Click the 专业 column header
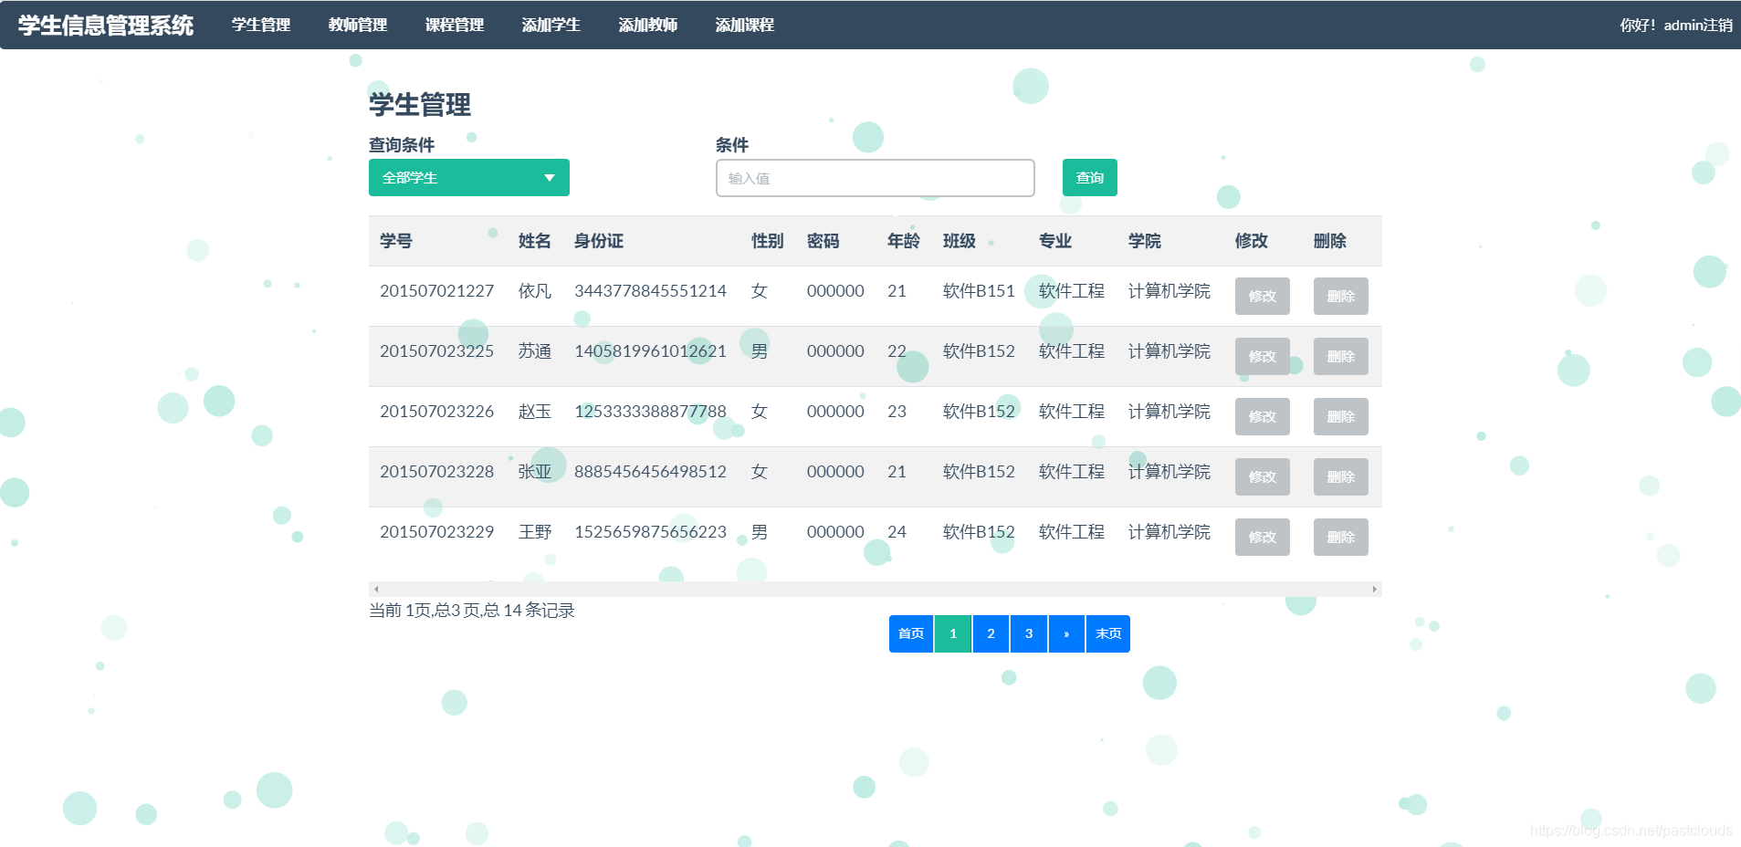 (1055, 241)
